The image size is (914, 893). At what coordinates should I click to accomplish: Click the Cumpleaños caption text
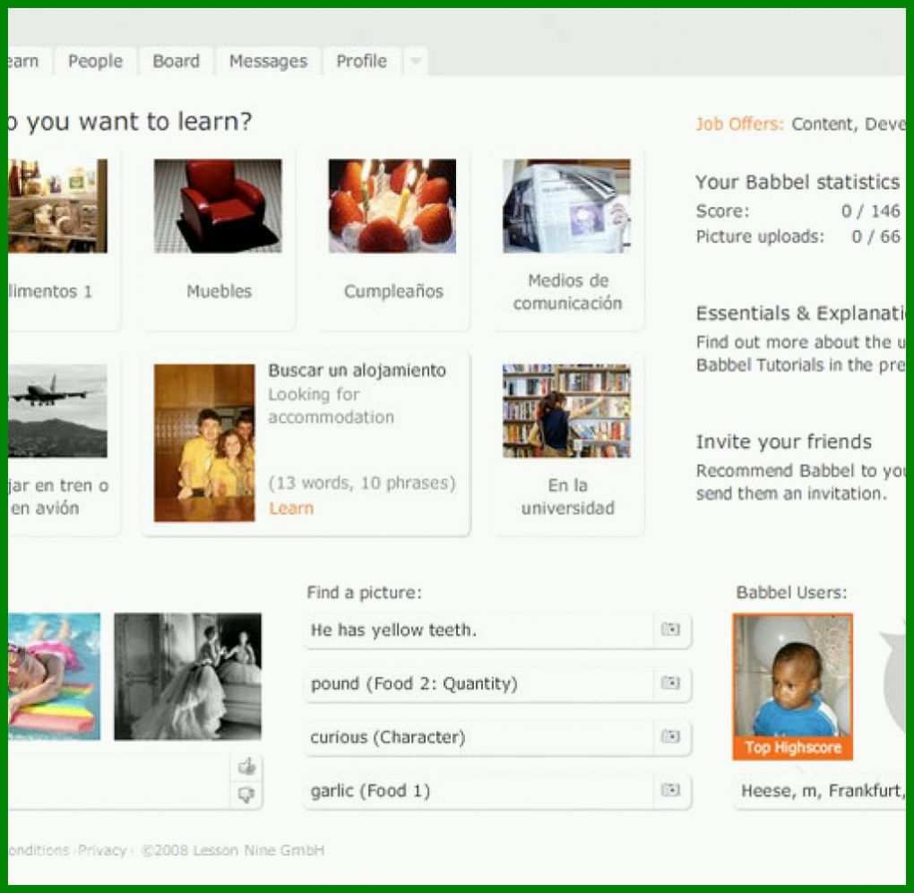393,291
